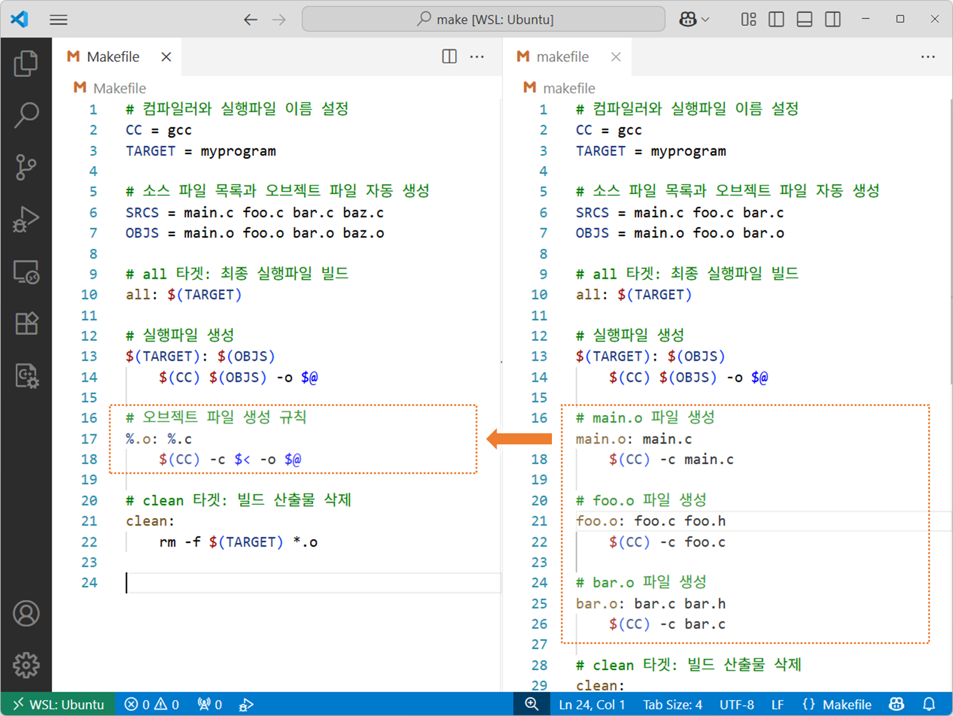Image resolution: width=953 pixels, height=716 pixels.
Task: Close the right makefile tab
Action: (x=616, y=57)
